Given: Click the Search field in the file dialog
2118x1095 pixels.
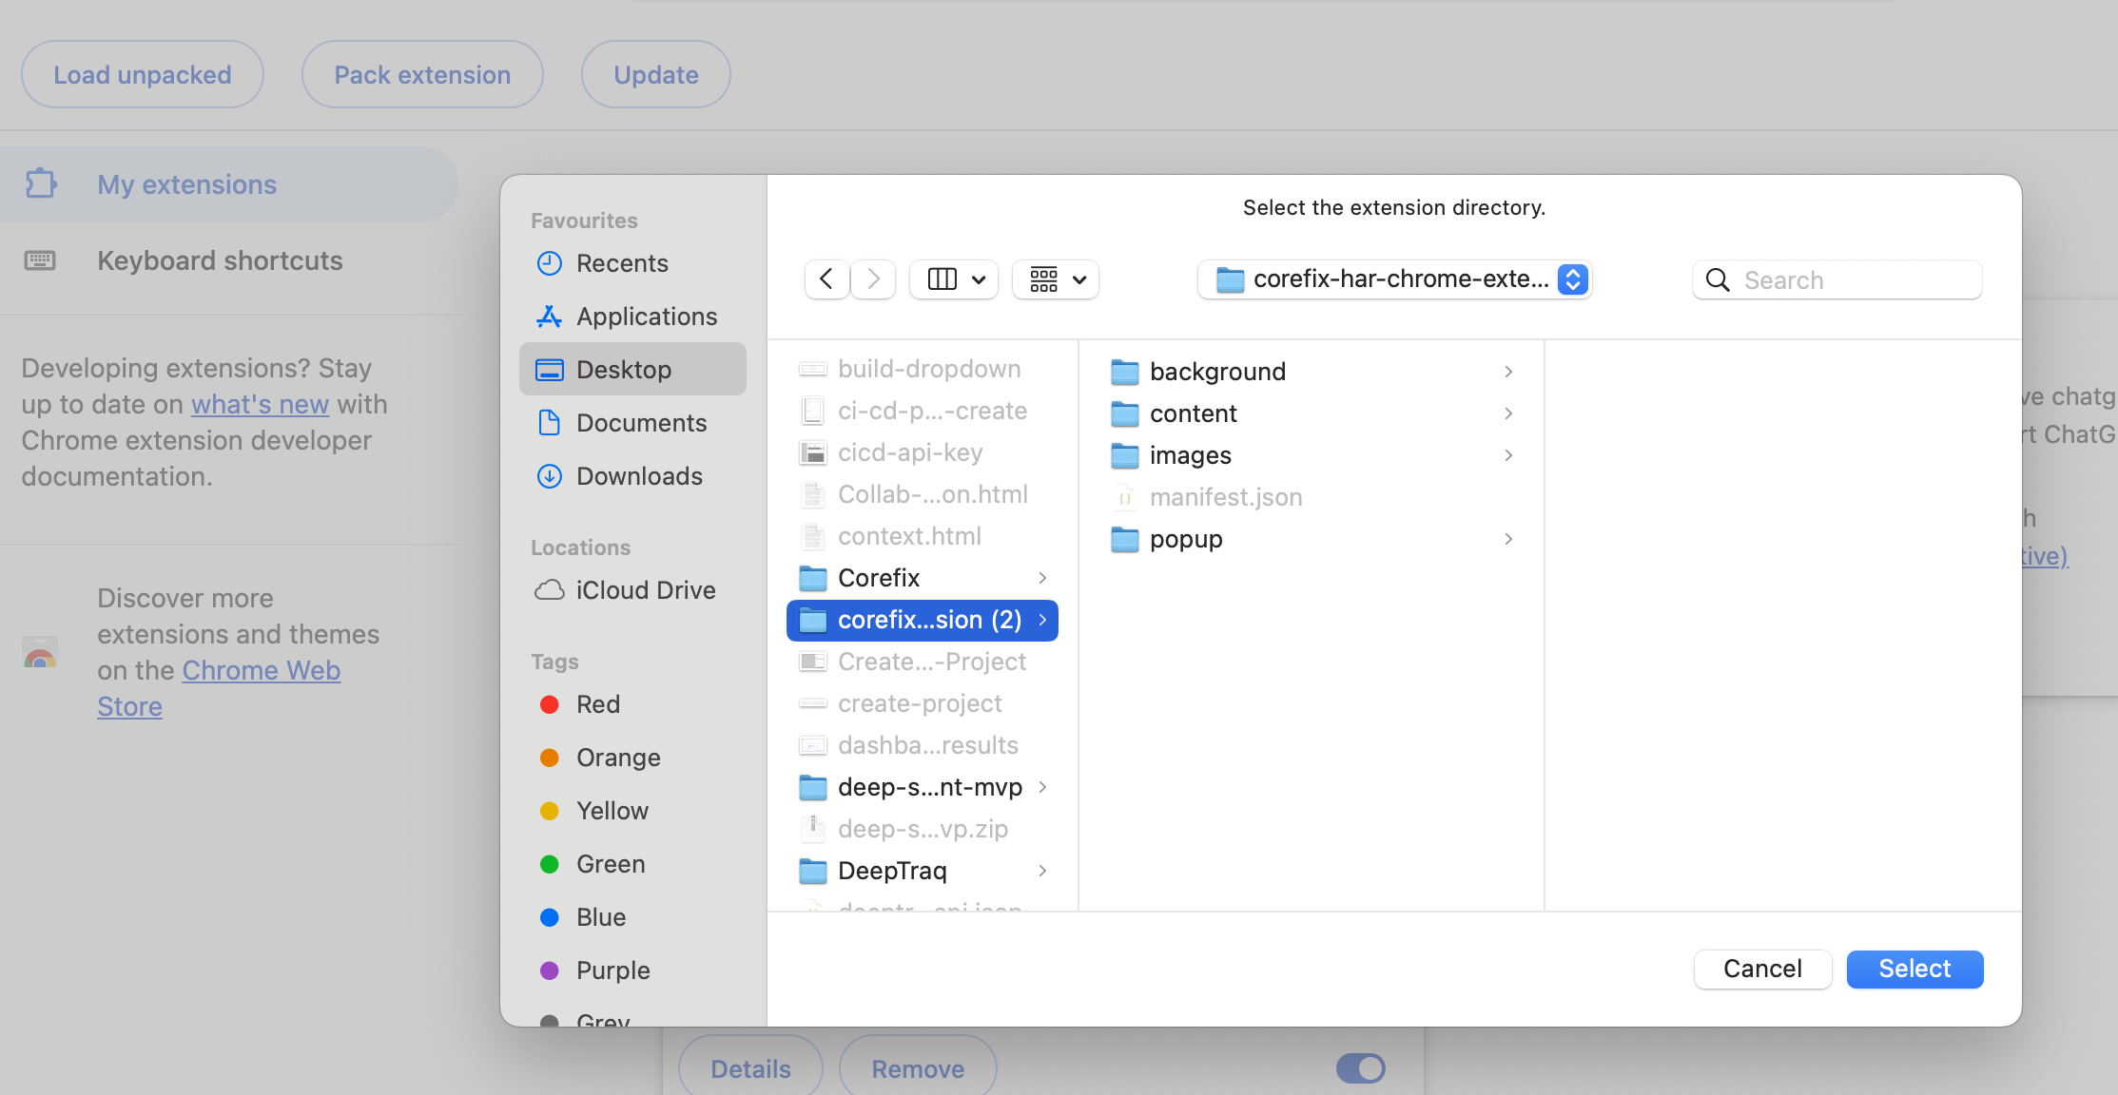Looking at the screenshot, I should (x=1837, y=279).
